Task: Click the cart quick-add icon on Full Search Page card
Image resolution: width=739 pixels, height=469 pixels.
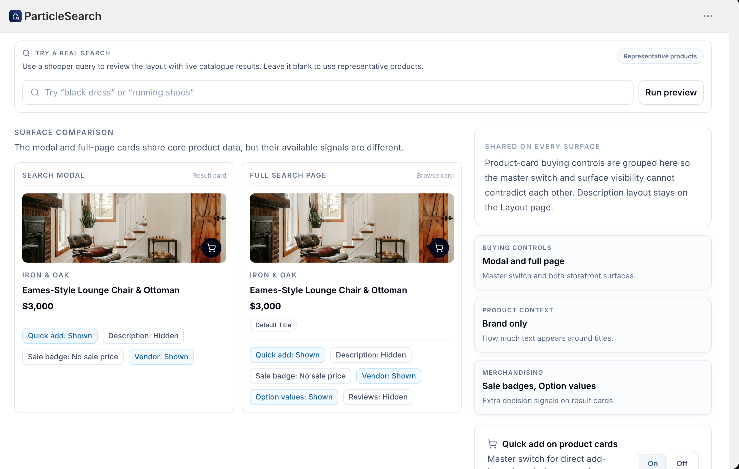Action: (x=439, y=248)
